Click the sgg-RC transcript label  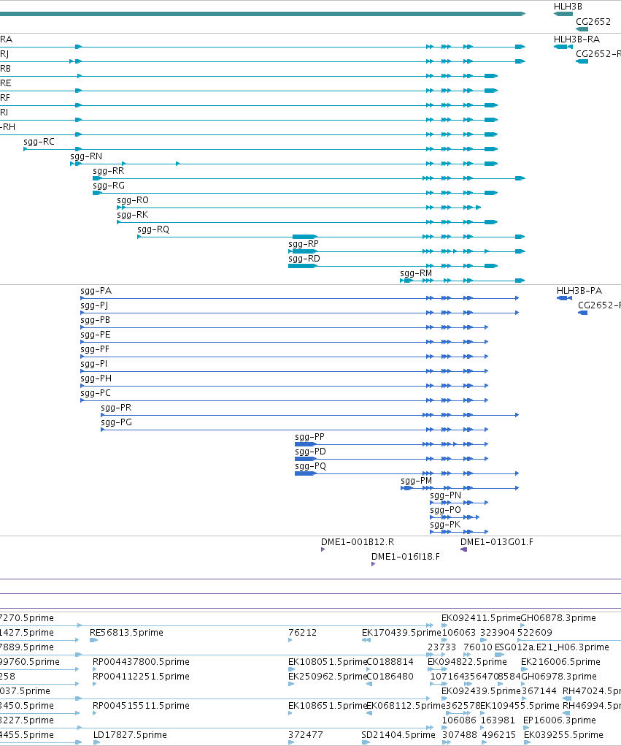pyautogui.click(x=39, y=142)
